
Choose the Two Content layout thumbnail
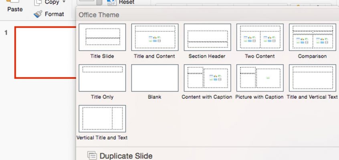[260, 37]
